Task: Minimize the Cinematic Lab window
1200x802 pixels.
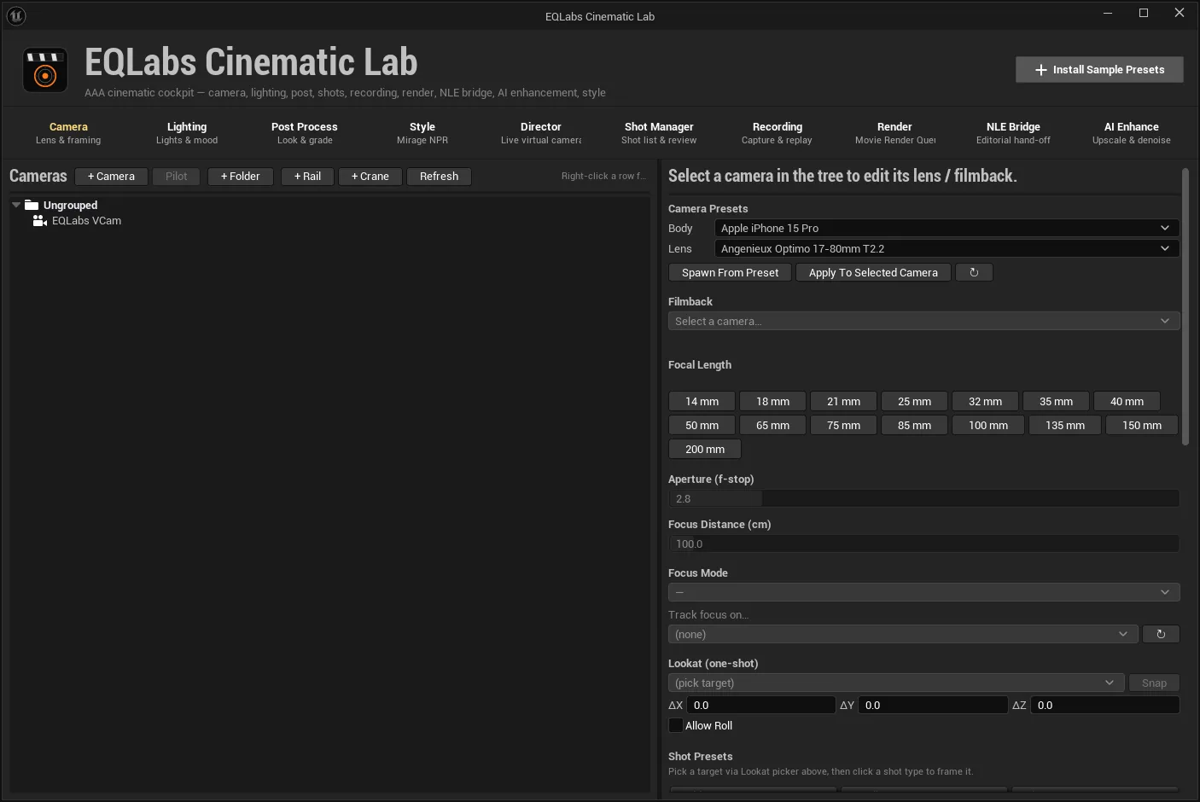Action: click(x=1108, y=13)
